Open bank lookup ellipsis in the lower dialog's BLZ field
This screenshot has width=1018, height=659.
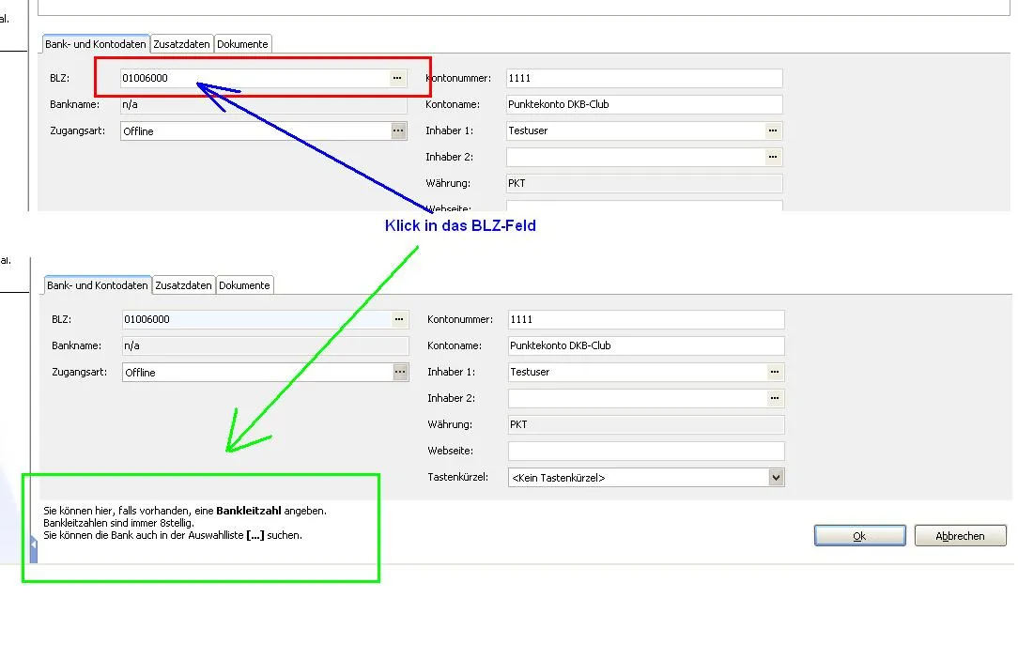click(399, 319)
